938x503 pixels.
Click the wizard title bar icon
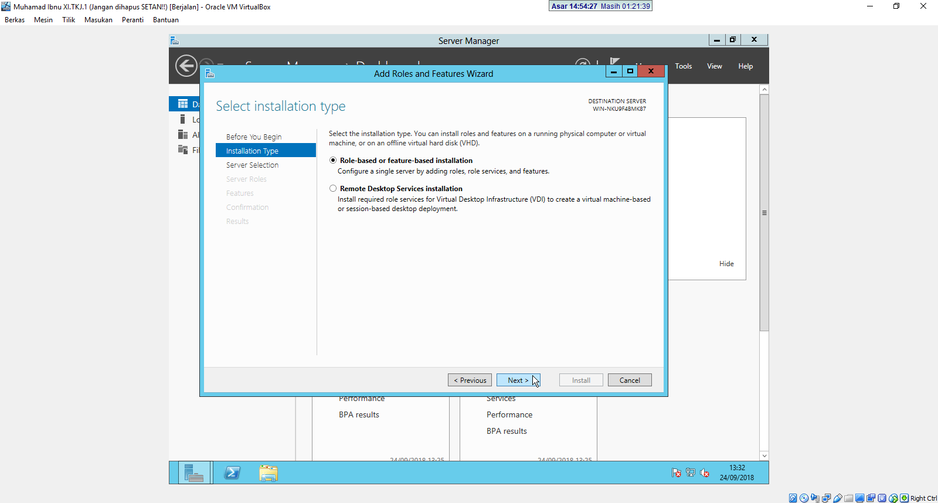(210, 74)
